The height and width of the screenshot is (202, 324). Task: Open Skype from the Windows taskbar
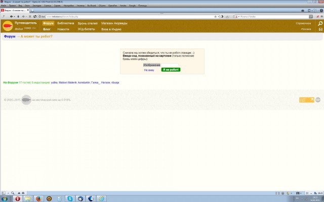(70, 198)
